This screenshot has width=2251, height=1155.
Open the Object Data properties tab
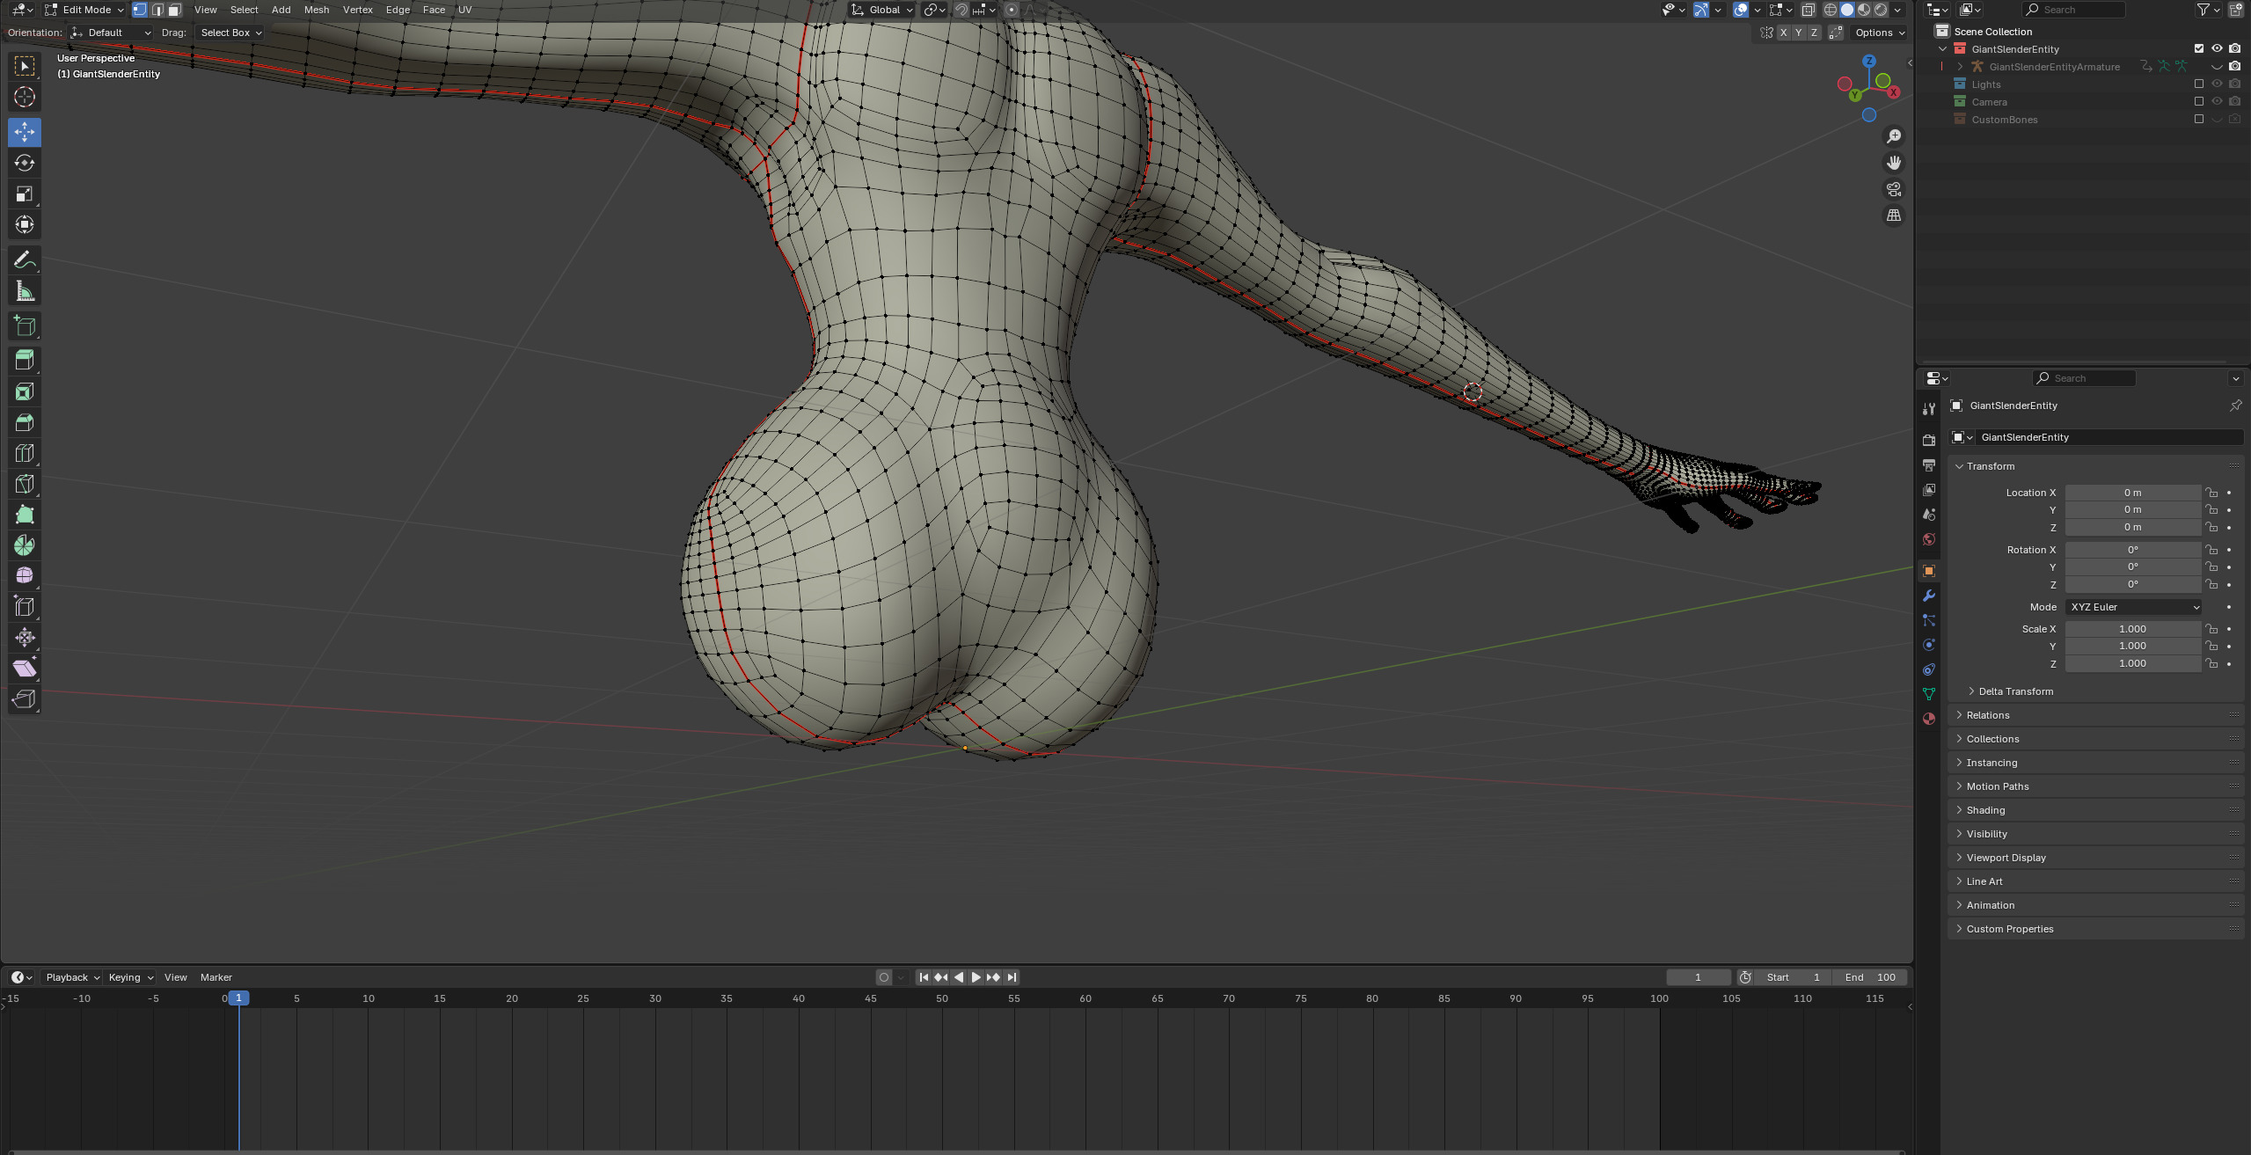click(x=1929, y=694)
